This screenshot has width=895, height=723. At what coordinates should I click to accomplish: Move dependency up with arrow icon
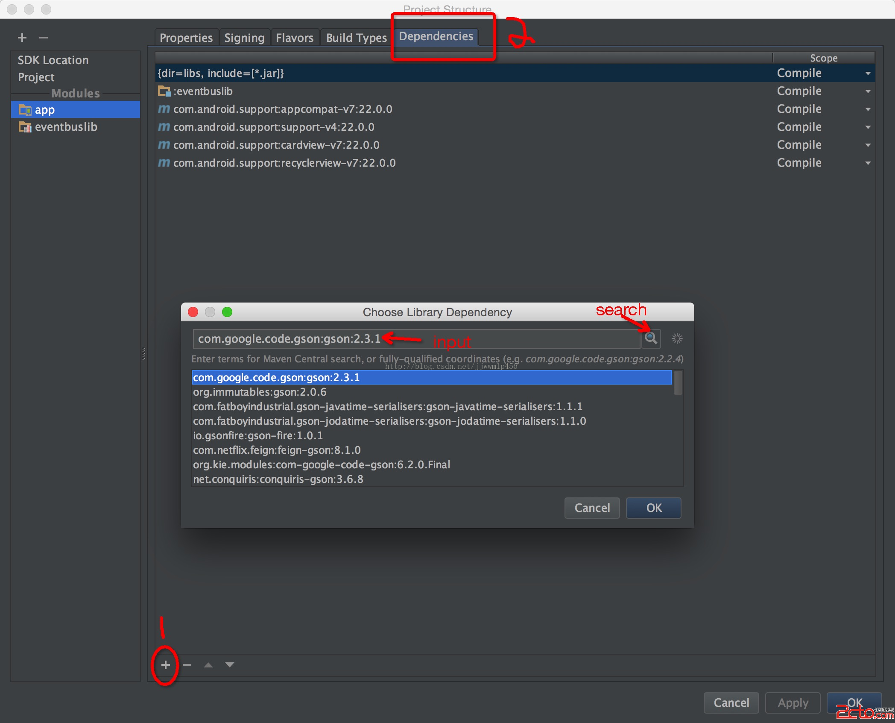pos(208,665)
